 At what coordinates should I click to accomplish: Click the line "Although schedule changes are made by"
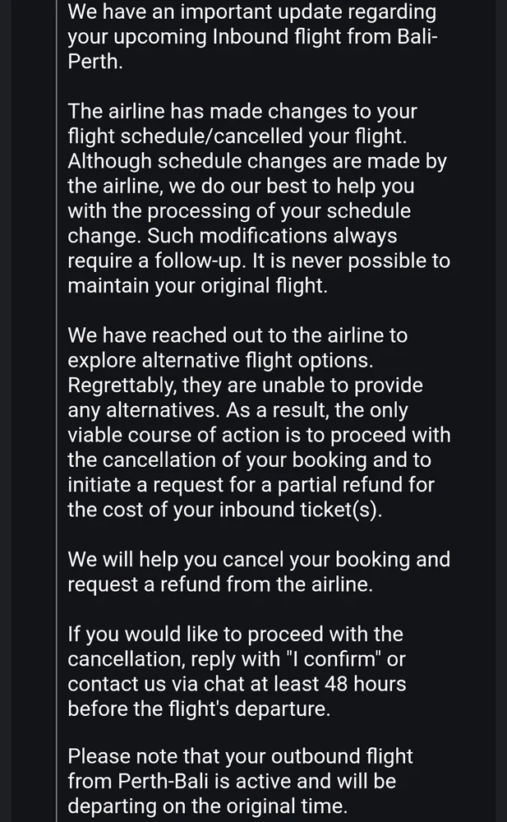click(x=257, y=161)
